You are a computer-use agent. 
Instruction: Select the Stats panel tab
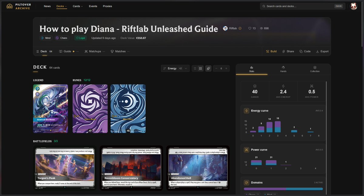252,69
